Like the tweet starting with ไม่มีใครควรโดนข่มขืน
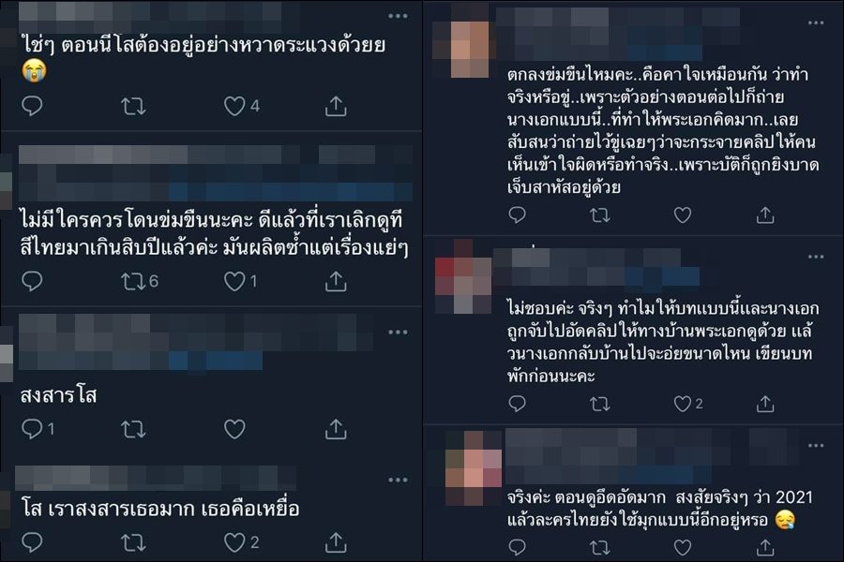This screenshot has height=562, width=844. [234, 281]
